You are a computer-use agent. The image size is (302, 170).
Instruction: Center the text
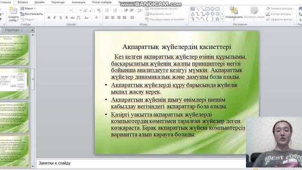point(113,17)
